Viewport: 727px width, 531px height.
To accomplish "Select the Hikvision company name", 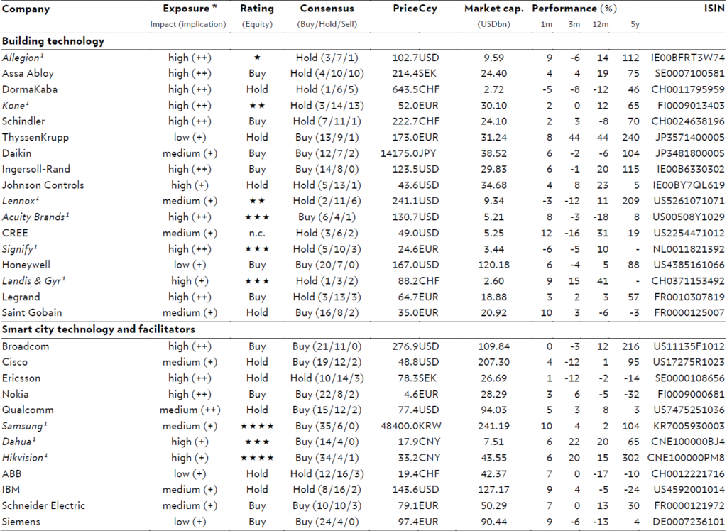I will (x=25, y=458).
